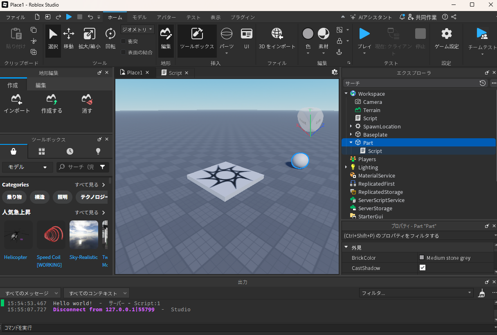This screenshot has width=497, height=335.
Task: Click the Helicopter asset link
Action: pos(16,257)
